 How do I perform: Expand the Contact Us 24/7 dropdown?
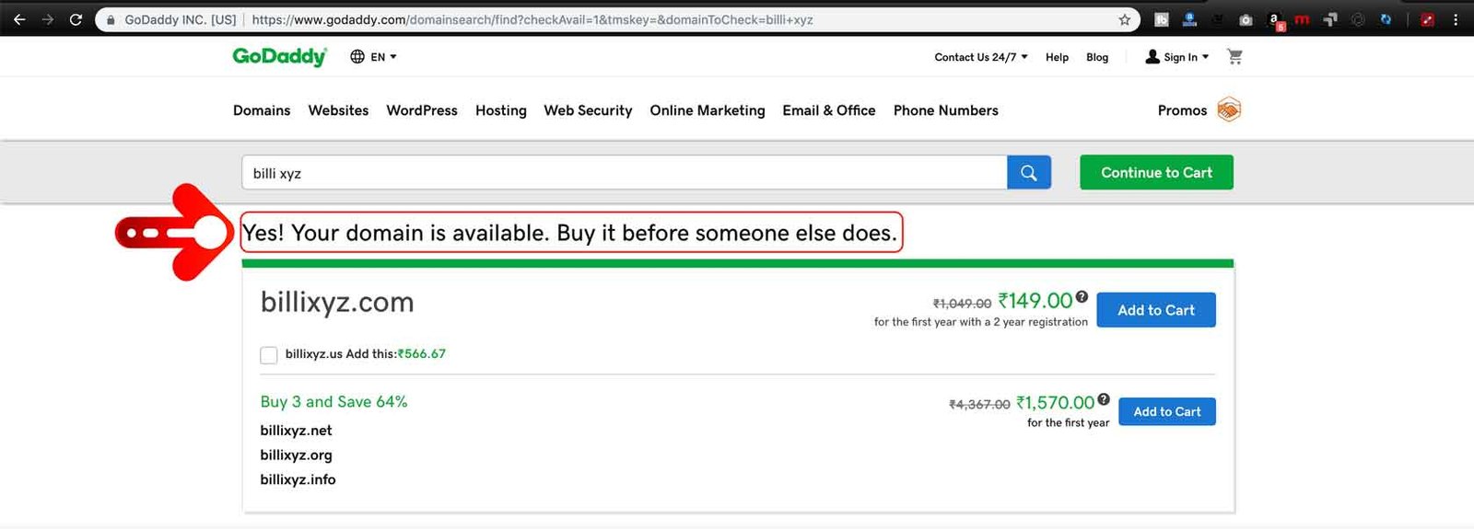pos(981,57)
